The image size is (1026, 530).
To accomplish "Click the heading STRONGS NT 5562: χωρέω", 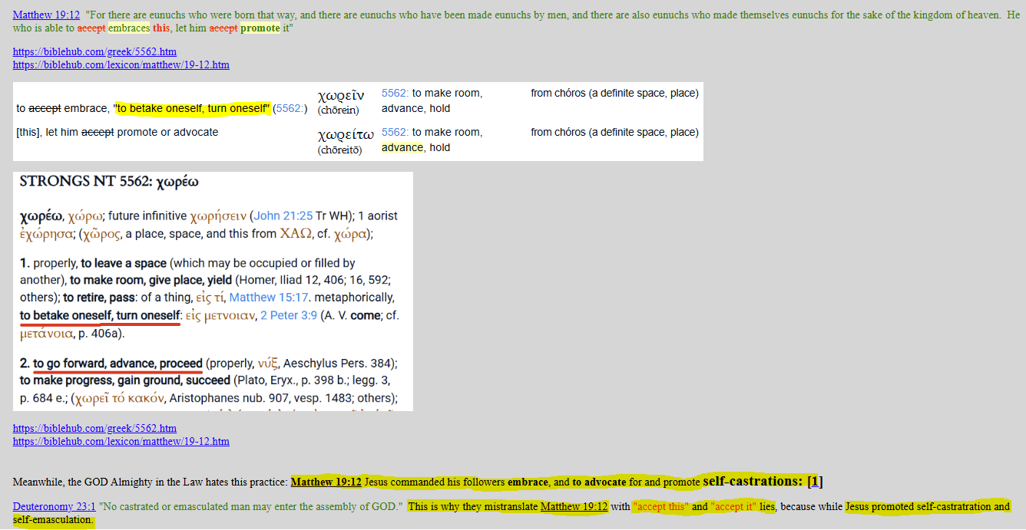I will [109, 182].
